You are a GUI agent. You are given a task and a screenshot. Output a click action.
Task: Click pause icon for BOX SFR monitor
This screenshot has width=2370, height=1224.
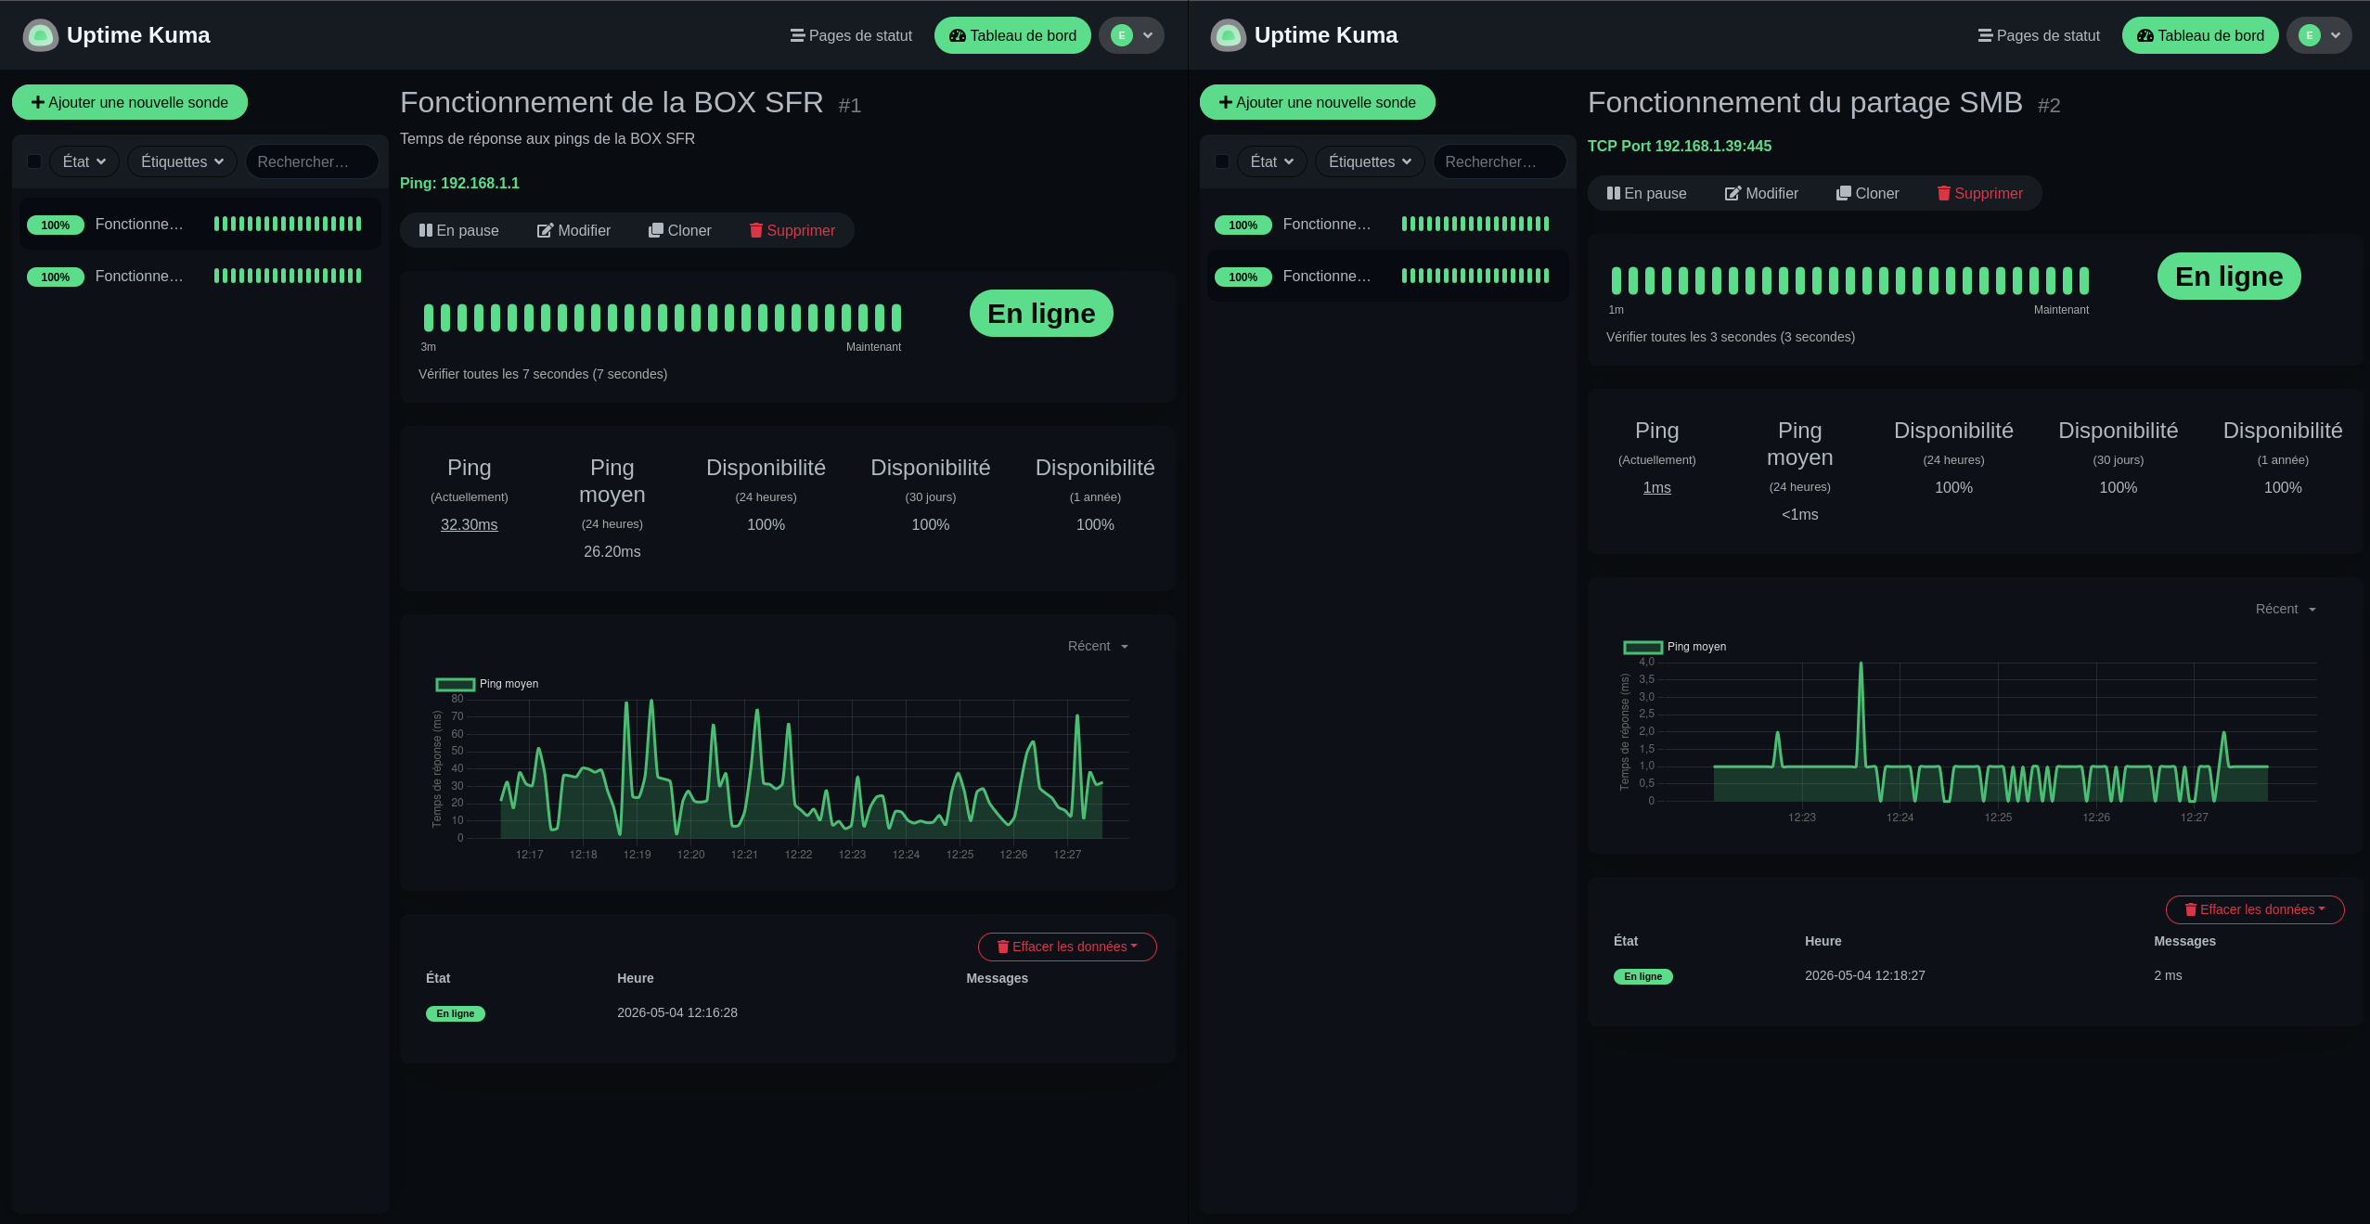click(x=426, y=230)
